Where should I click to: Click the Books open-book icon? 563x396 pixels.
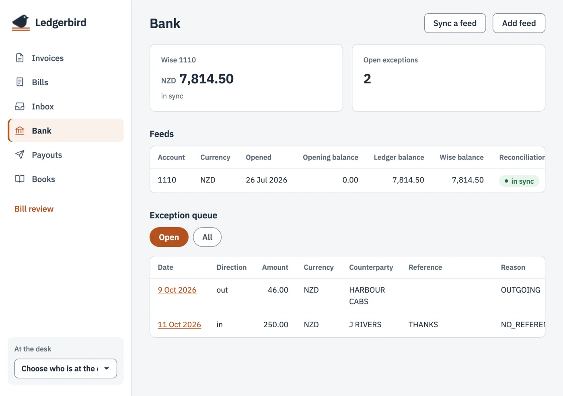20,179
